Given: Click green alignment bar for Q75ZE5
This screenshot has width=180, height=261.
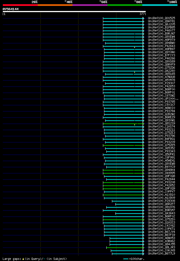Looking at the screenshot, I should click(x=123, y=145).
